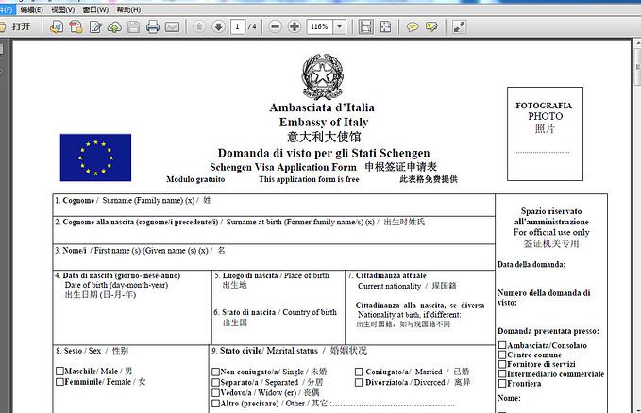Click the email envelope icon
This screenshot has width=641, height=413.
[x=172, y=26]
